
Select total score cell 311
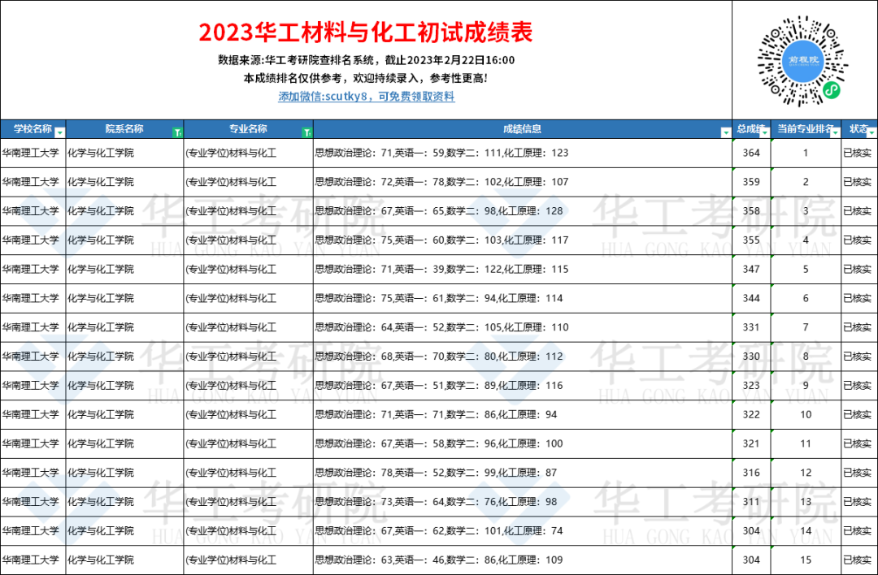[x=751, y=502]
